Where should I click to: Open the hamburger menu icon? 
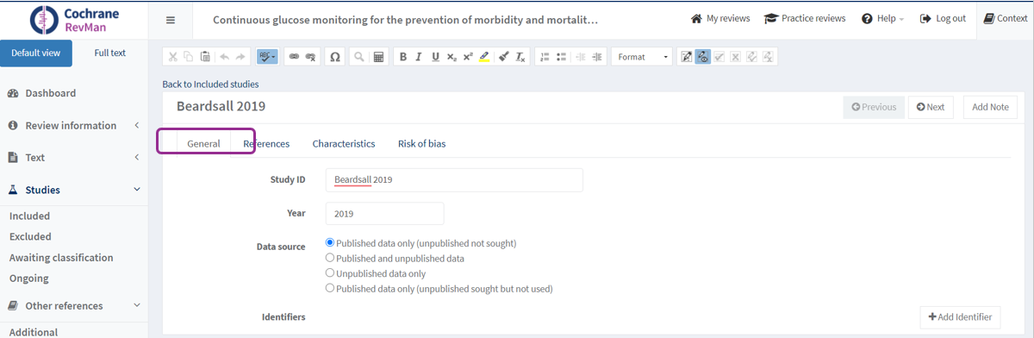pyautogui.click(x=171, y=20)
